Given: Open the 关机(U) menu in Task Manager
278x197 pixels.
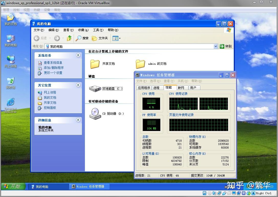Looking at the screenshot, I should (183, 81).
